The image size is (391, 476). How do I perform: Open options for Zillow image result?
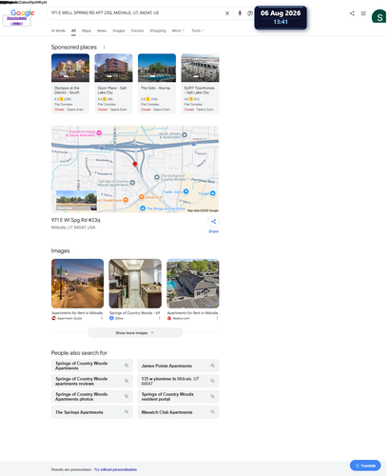[x=159, y=318]
